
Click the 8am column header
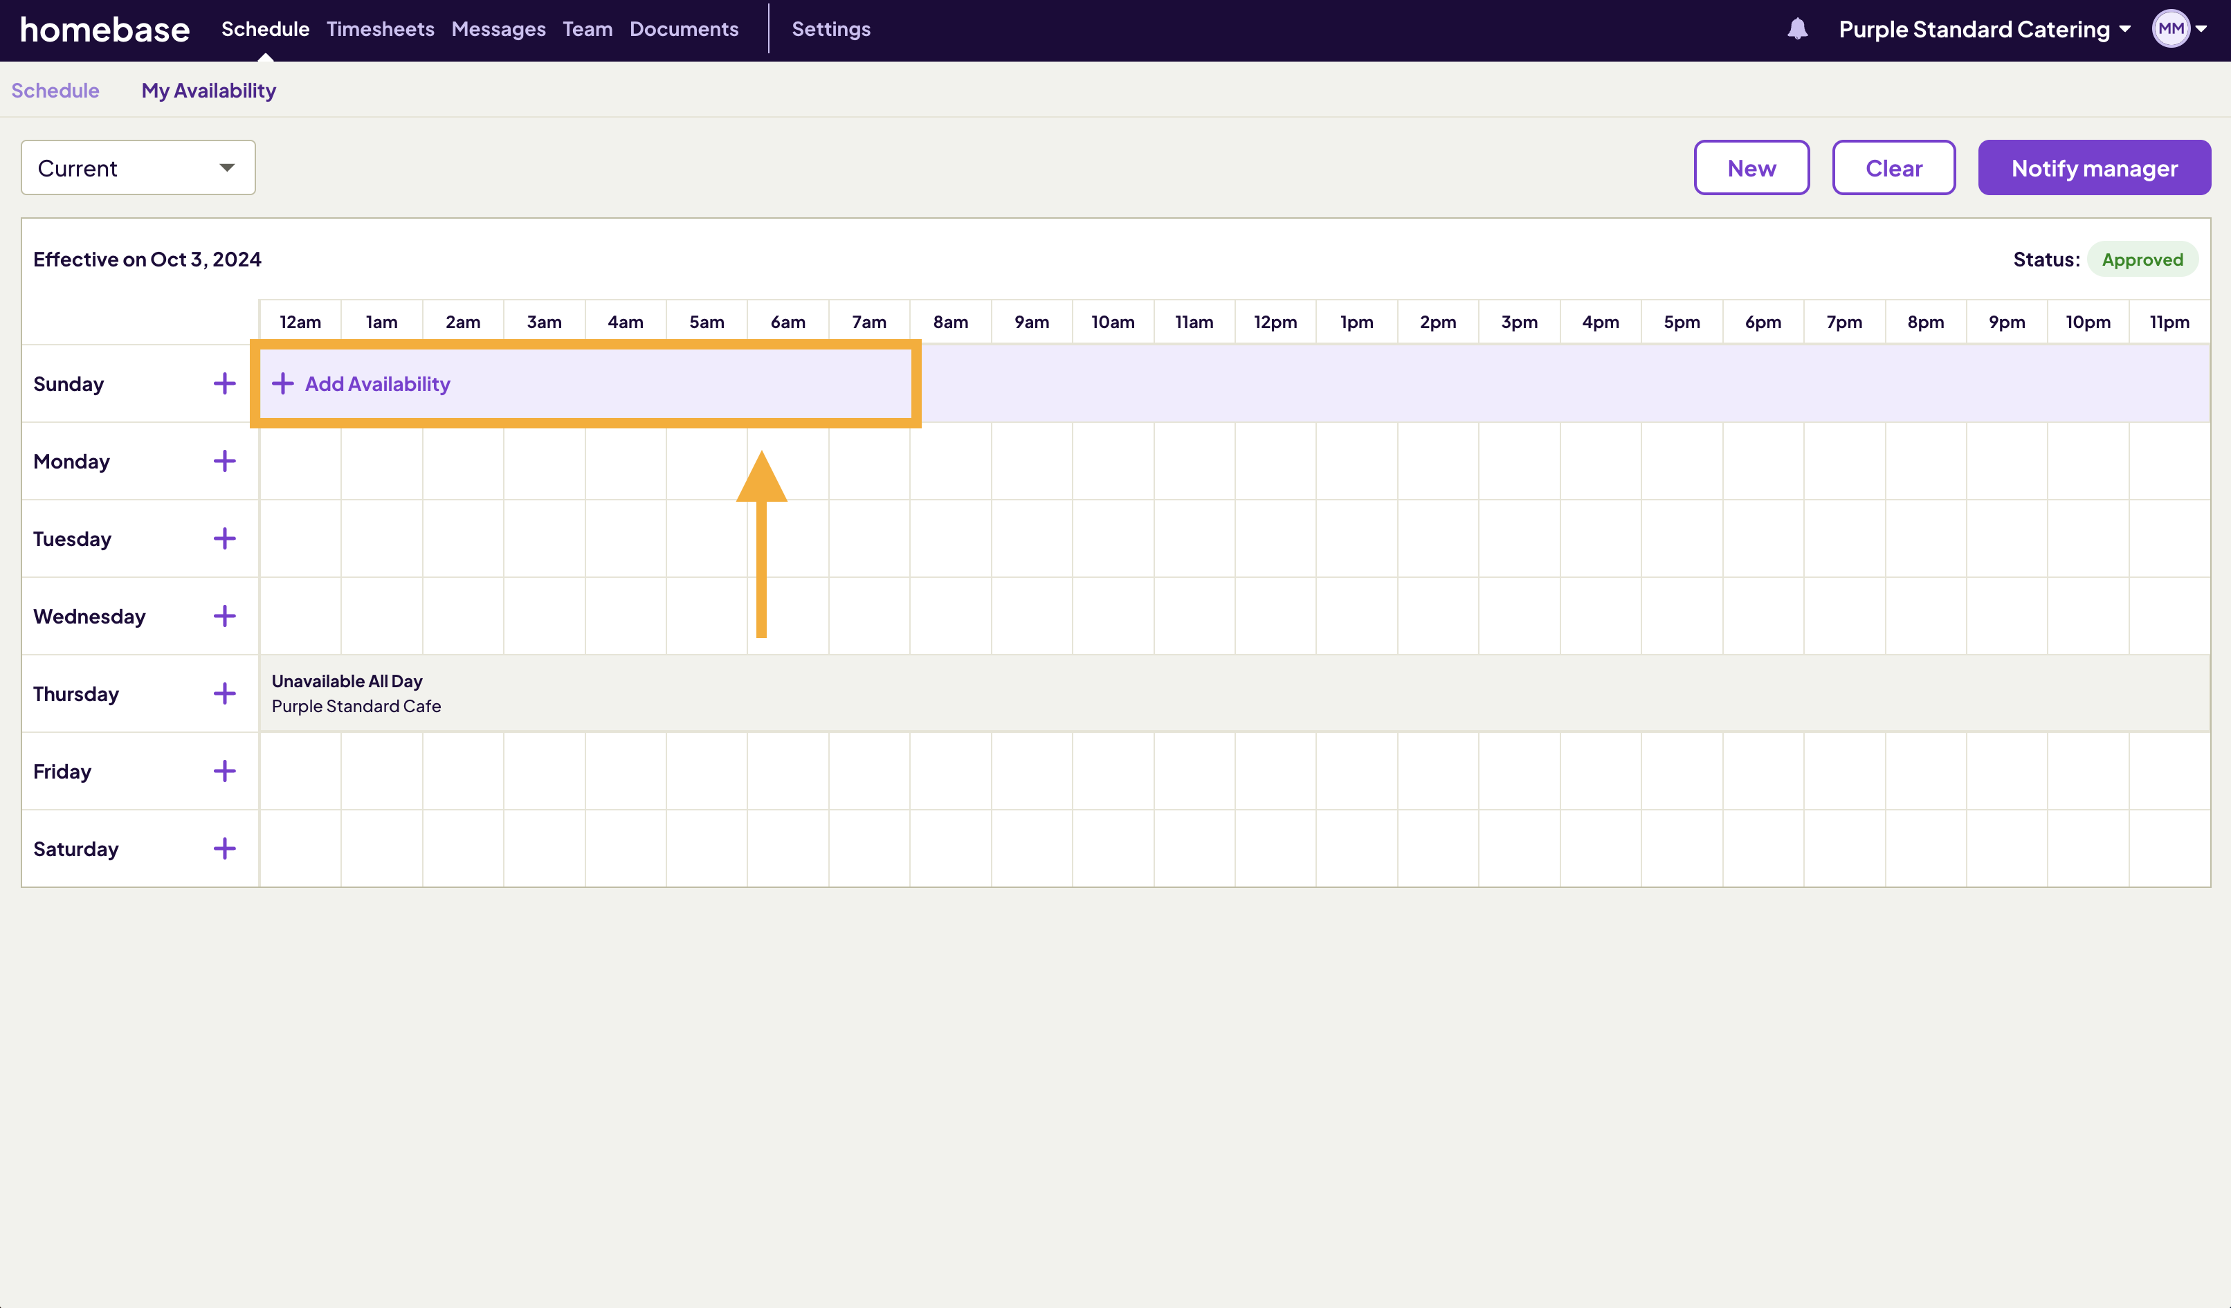point(950,323)
